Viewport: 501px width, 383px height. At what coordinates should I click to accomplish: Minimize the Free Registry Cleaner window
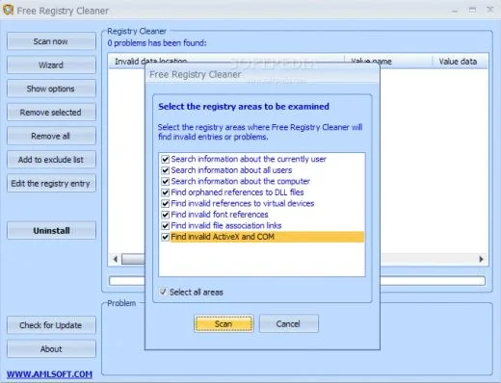(455, 11)
